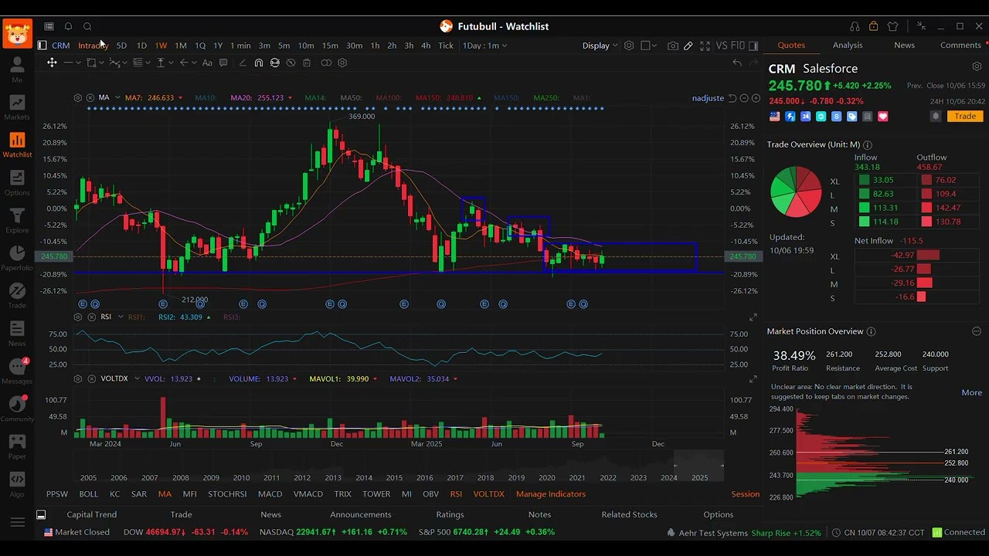Hide drawings with the eye-slash icon
This screenshot has height=556, width=989.
click(291, 63)
